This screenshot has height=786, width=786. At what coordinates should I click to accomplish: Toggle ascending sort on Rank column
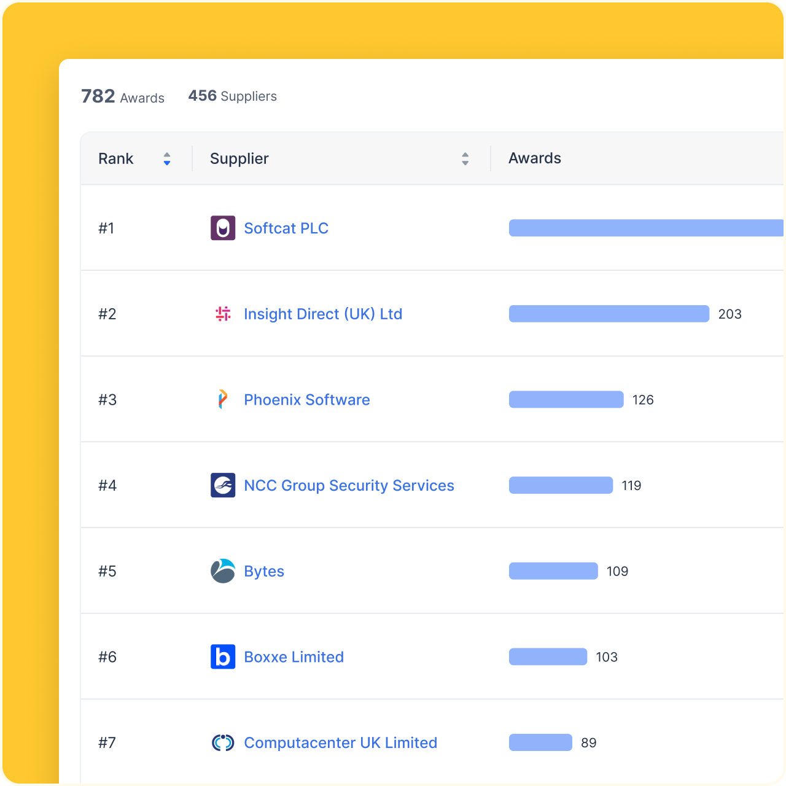[x=166, y=155]
